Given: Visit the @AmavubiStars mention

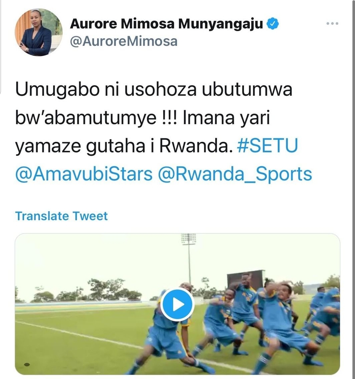Looking at the screenshot, I should pyautogui.click(x=84, y=174).
